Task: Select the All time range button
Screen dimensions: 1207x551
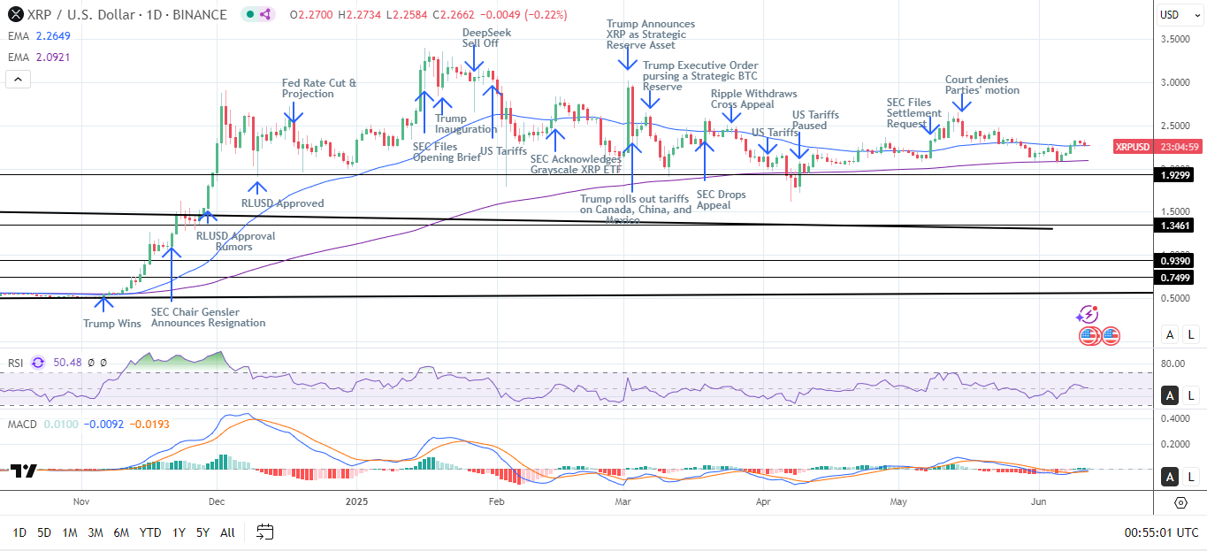Action: point(227,532)
